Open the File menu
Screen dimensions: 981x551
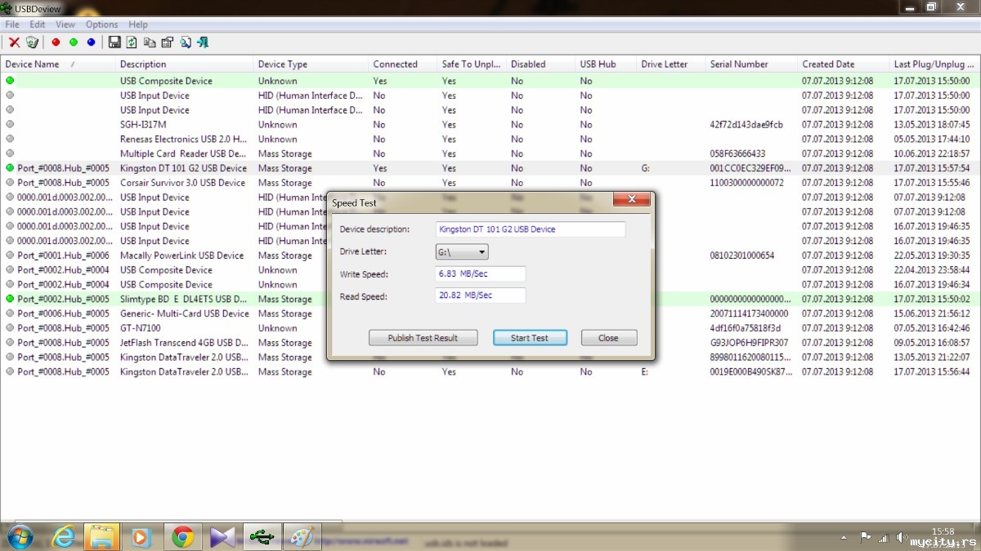pyautogui.click(x=12, y=24)
